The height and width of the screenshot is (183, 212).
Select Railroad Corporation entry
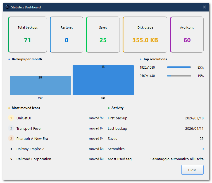point(34,159)
